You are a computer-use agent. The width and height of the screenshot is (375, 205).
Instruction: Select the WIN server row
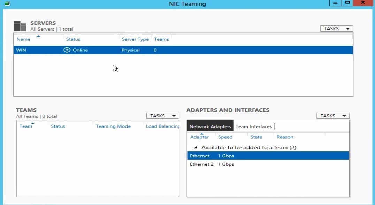tap(183, 50)
